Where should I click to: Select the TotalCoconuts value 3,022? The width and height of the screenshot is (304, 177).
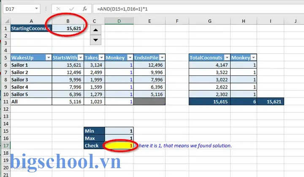(209, 80)
